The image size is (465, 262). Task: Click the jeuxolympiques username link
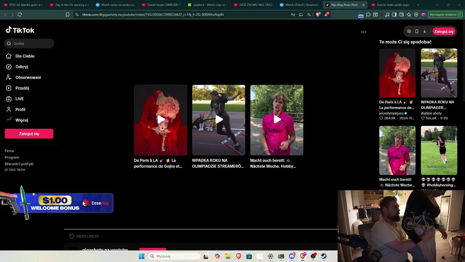click(x=391, y=113)
